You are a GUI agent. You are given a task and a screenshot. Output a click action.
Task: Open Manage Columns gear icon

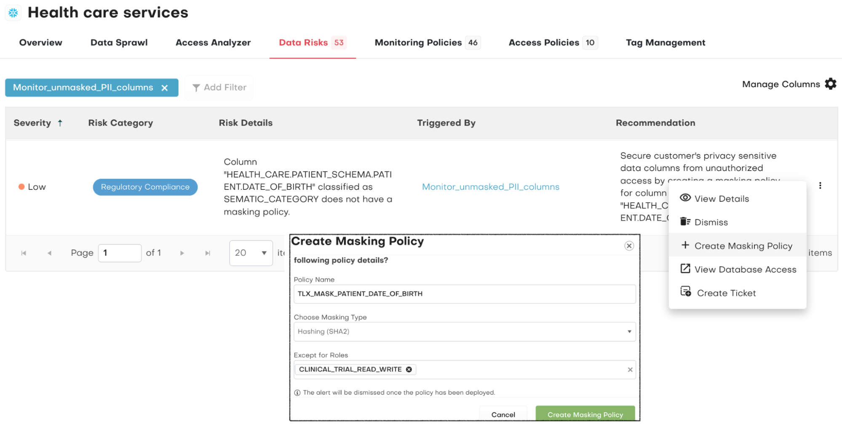click(x=830, y=84)
